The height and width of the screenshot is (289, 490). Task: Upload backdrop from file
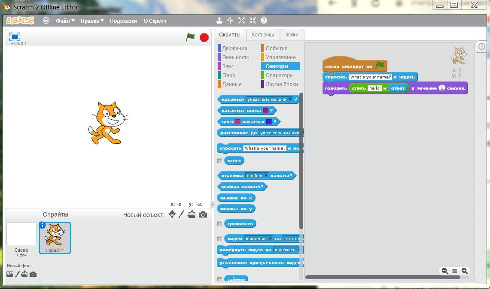tap(24, 274)
